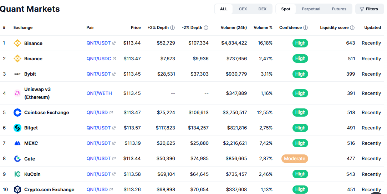The image size is (387, 194).
Task: Open the Uniswap v3 (Ethereum) name link
Action: (x=37, y=93)
